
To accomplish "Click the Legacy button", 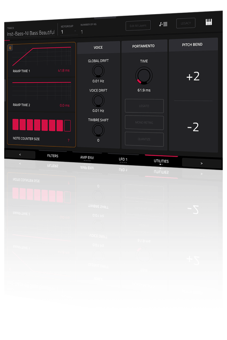I will coord(186,23).
